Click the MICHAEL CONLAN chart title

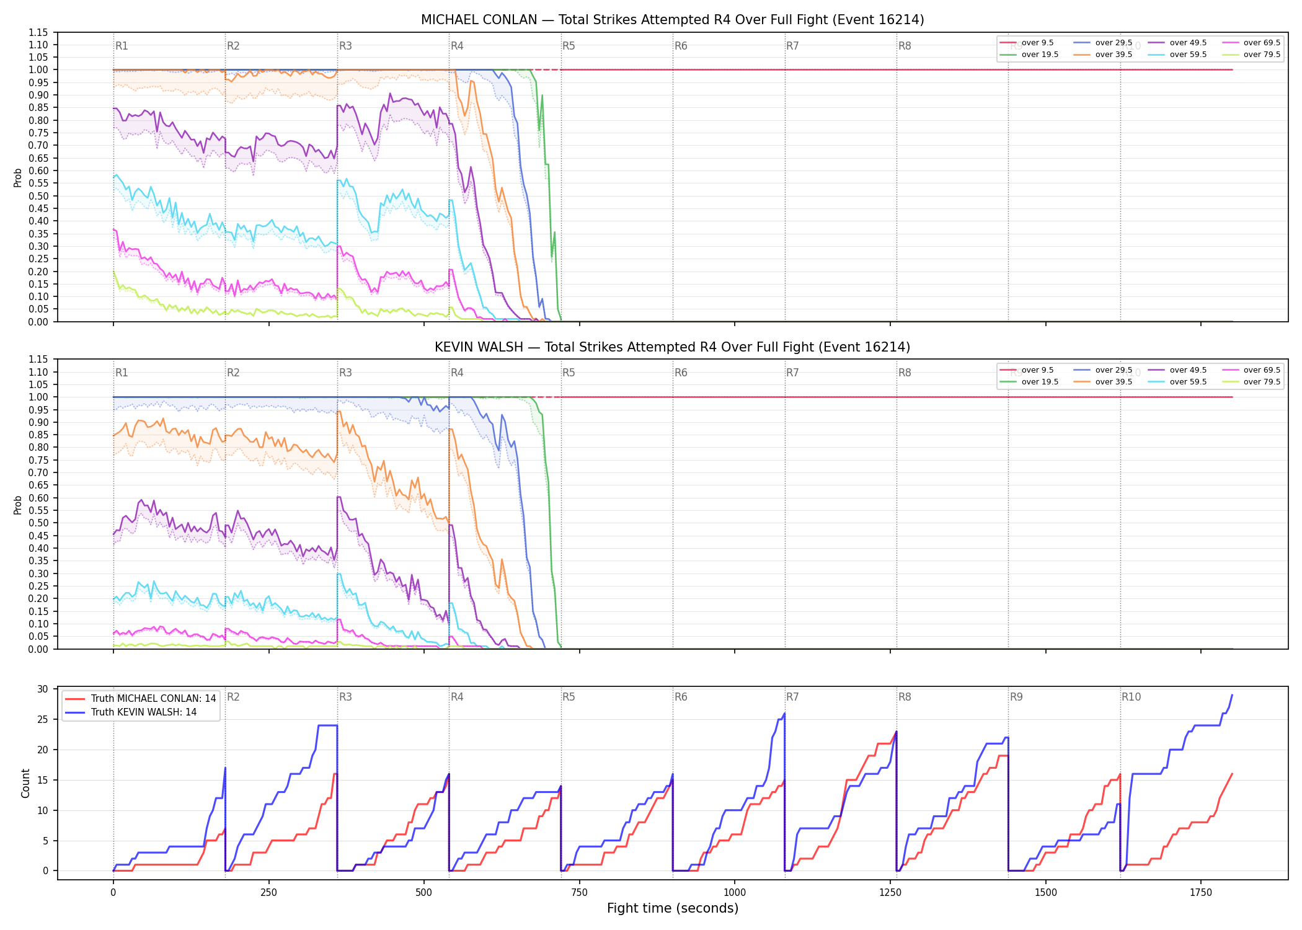tap(672, 20)
